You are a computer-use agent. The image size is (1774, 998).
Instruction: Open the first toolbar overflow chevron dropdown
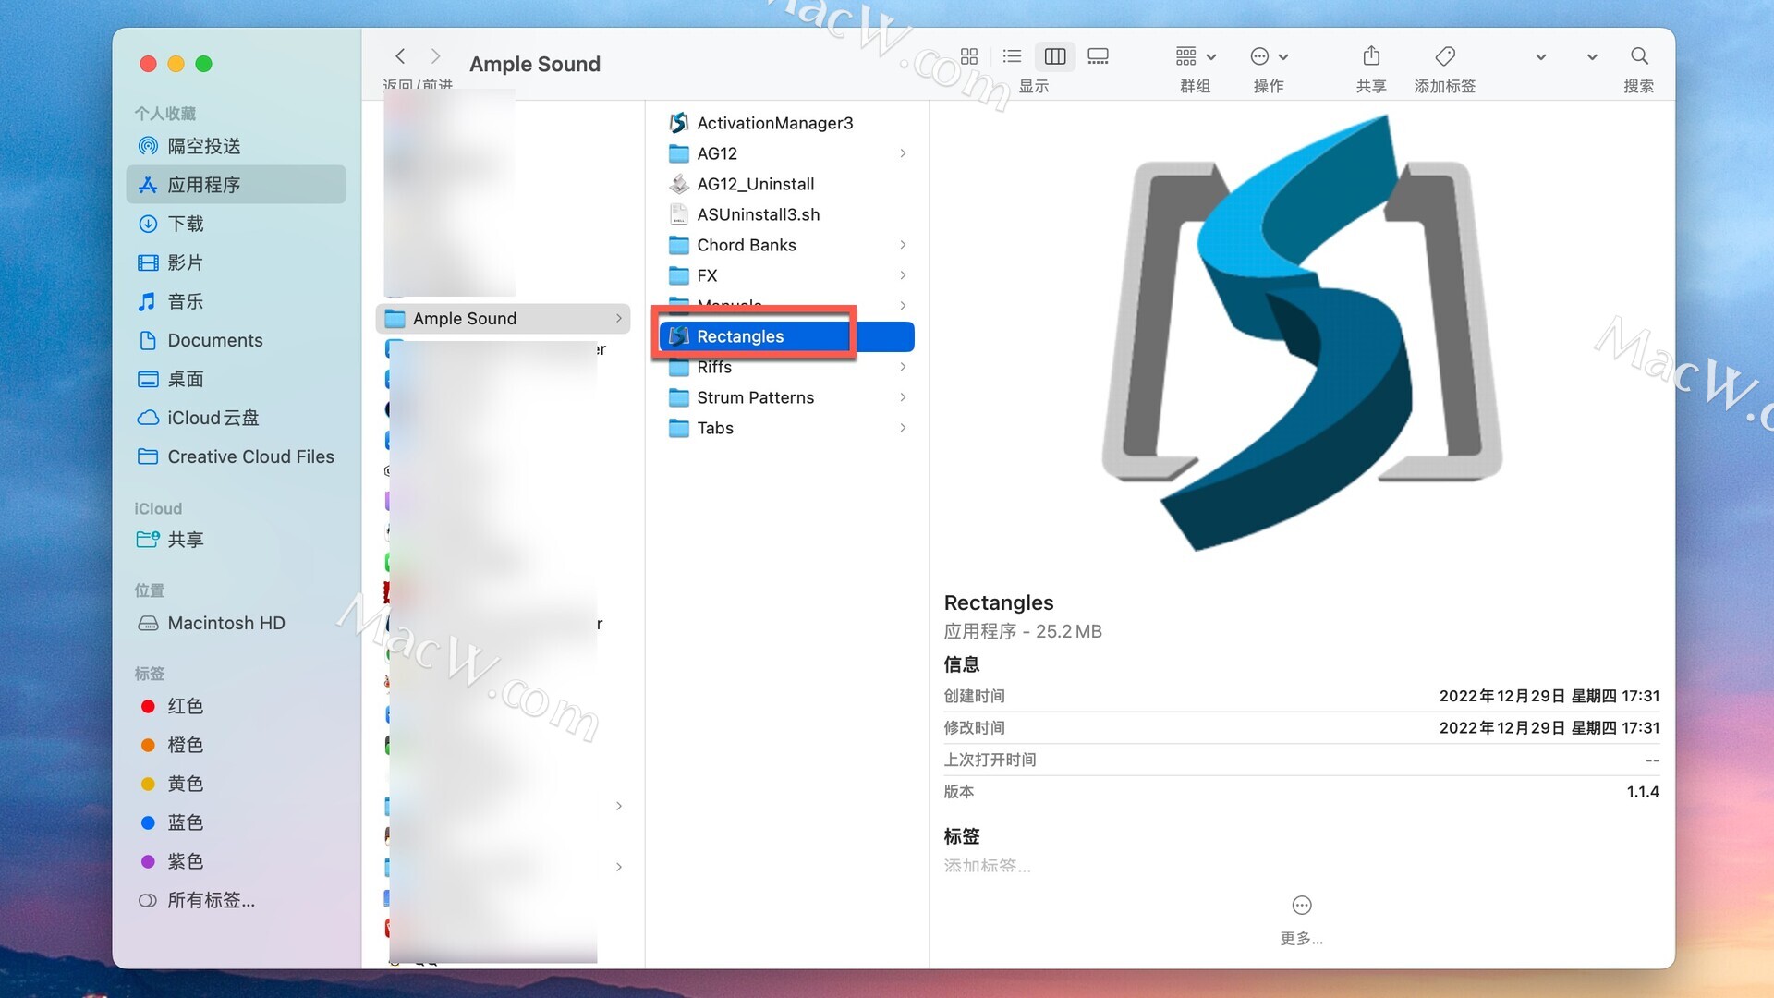pos(1540,57)
